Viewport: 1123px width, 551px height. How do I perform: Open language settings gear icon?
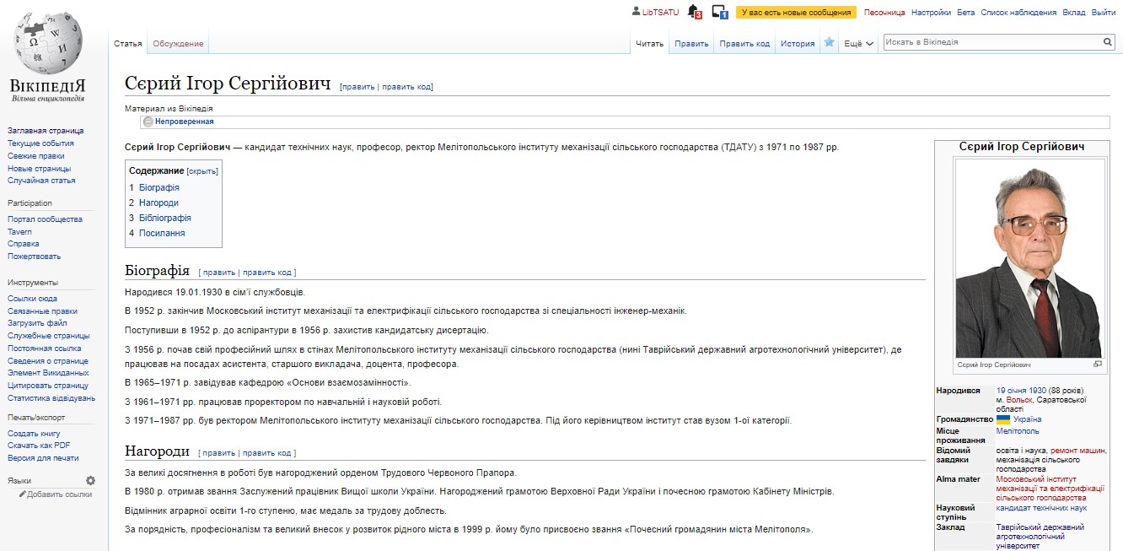coord(90,480)
